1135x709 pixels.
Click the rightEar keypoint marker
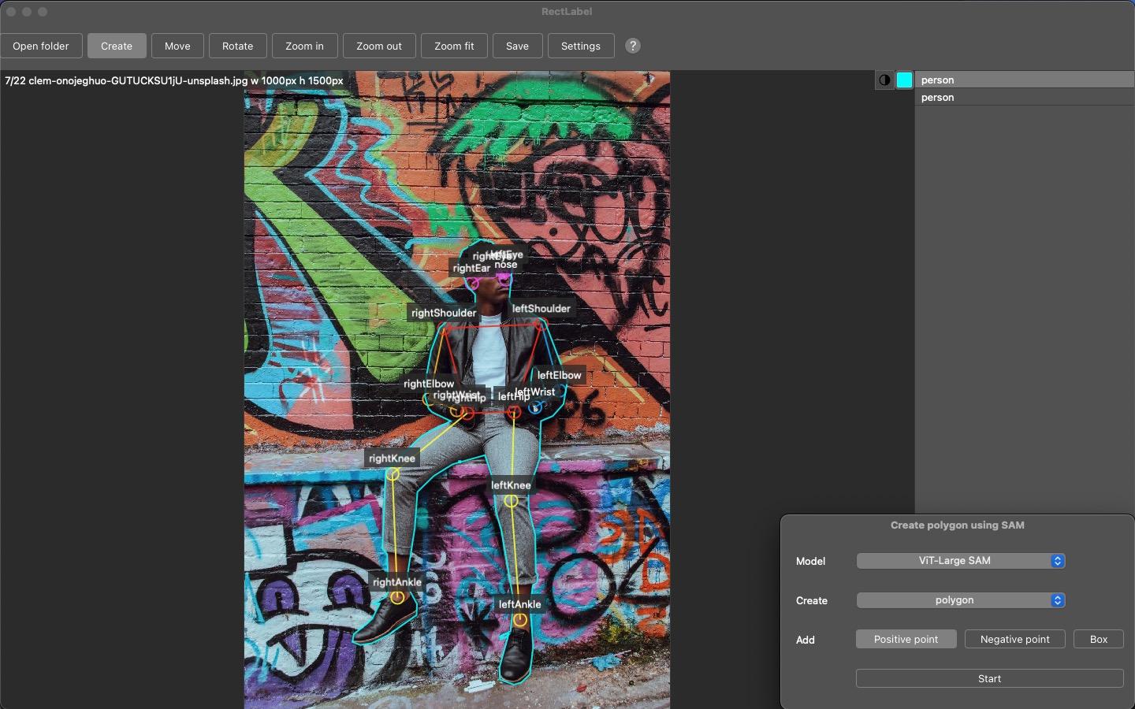473,284
